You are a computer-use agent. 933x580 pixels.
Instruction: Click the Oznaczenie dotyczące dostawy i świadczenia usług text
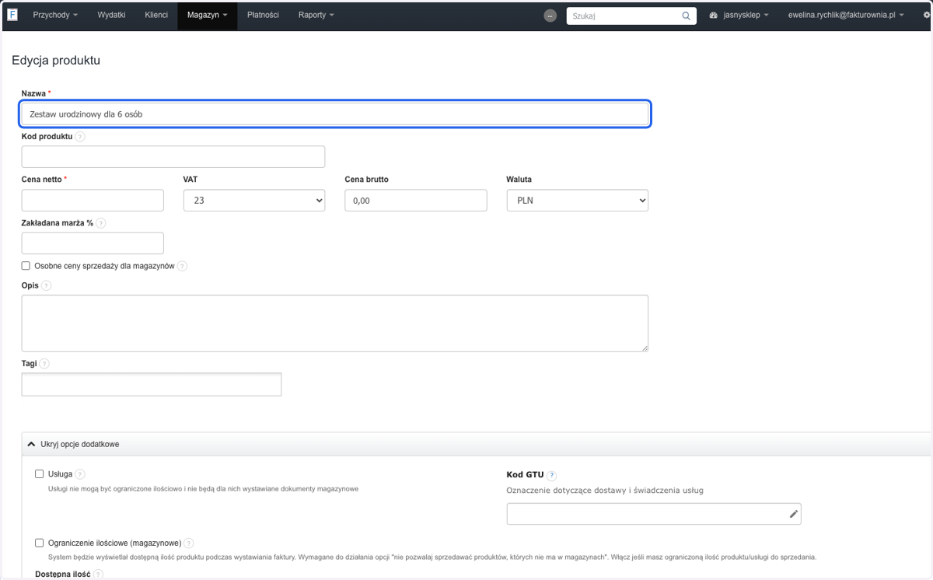coord(605,491)
